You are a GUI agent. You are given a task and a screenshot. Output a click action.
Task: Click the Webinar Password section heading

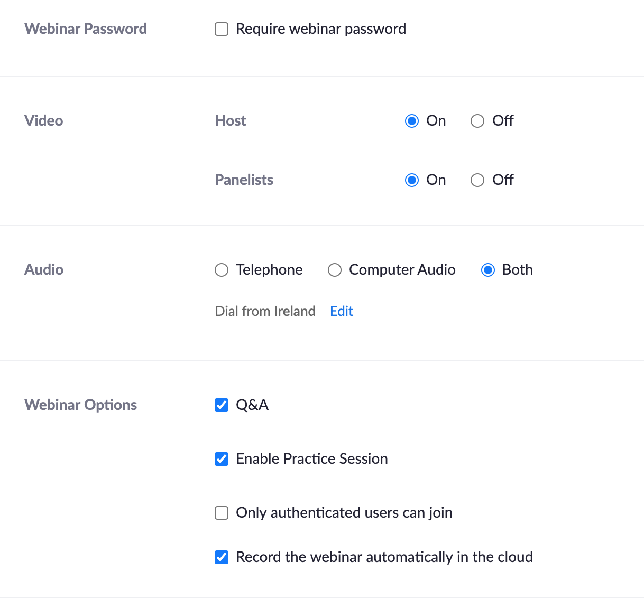click(86, 29)
